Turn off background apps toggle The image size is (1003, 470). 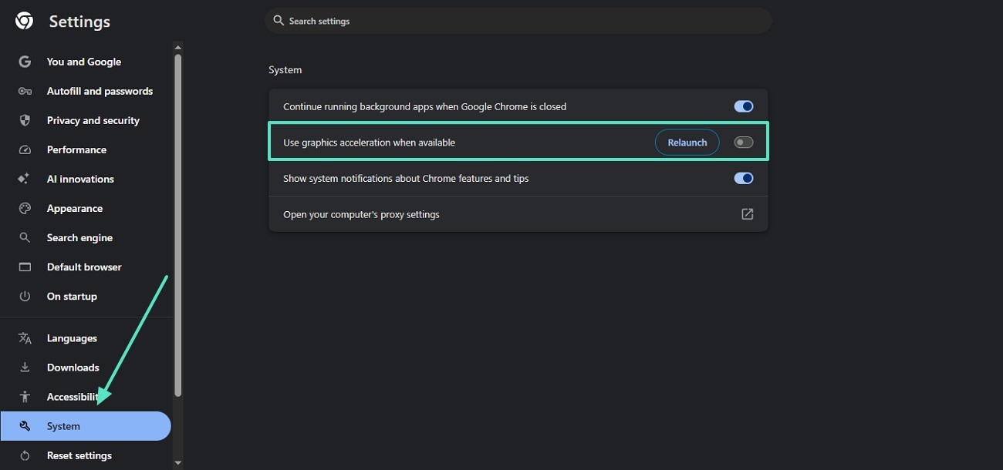point(743,106)
